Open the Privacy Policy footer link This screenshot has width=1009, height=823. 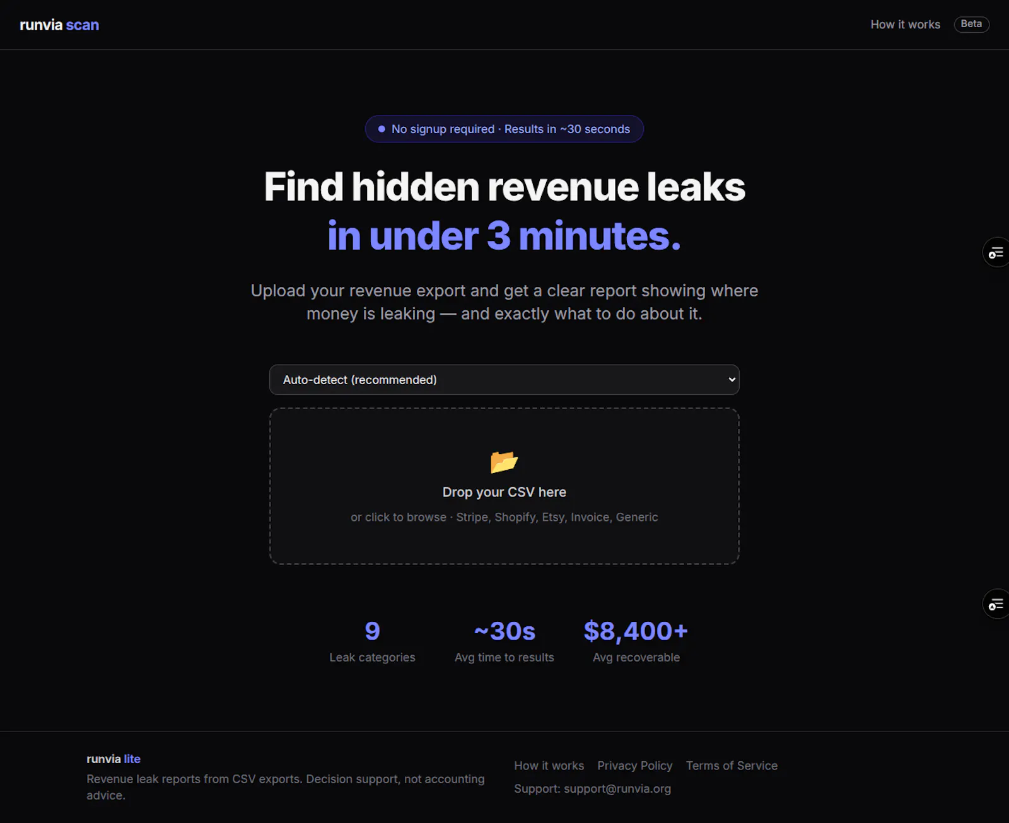634,766
